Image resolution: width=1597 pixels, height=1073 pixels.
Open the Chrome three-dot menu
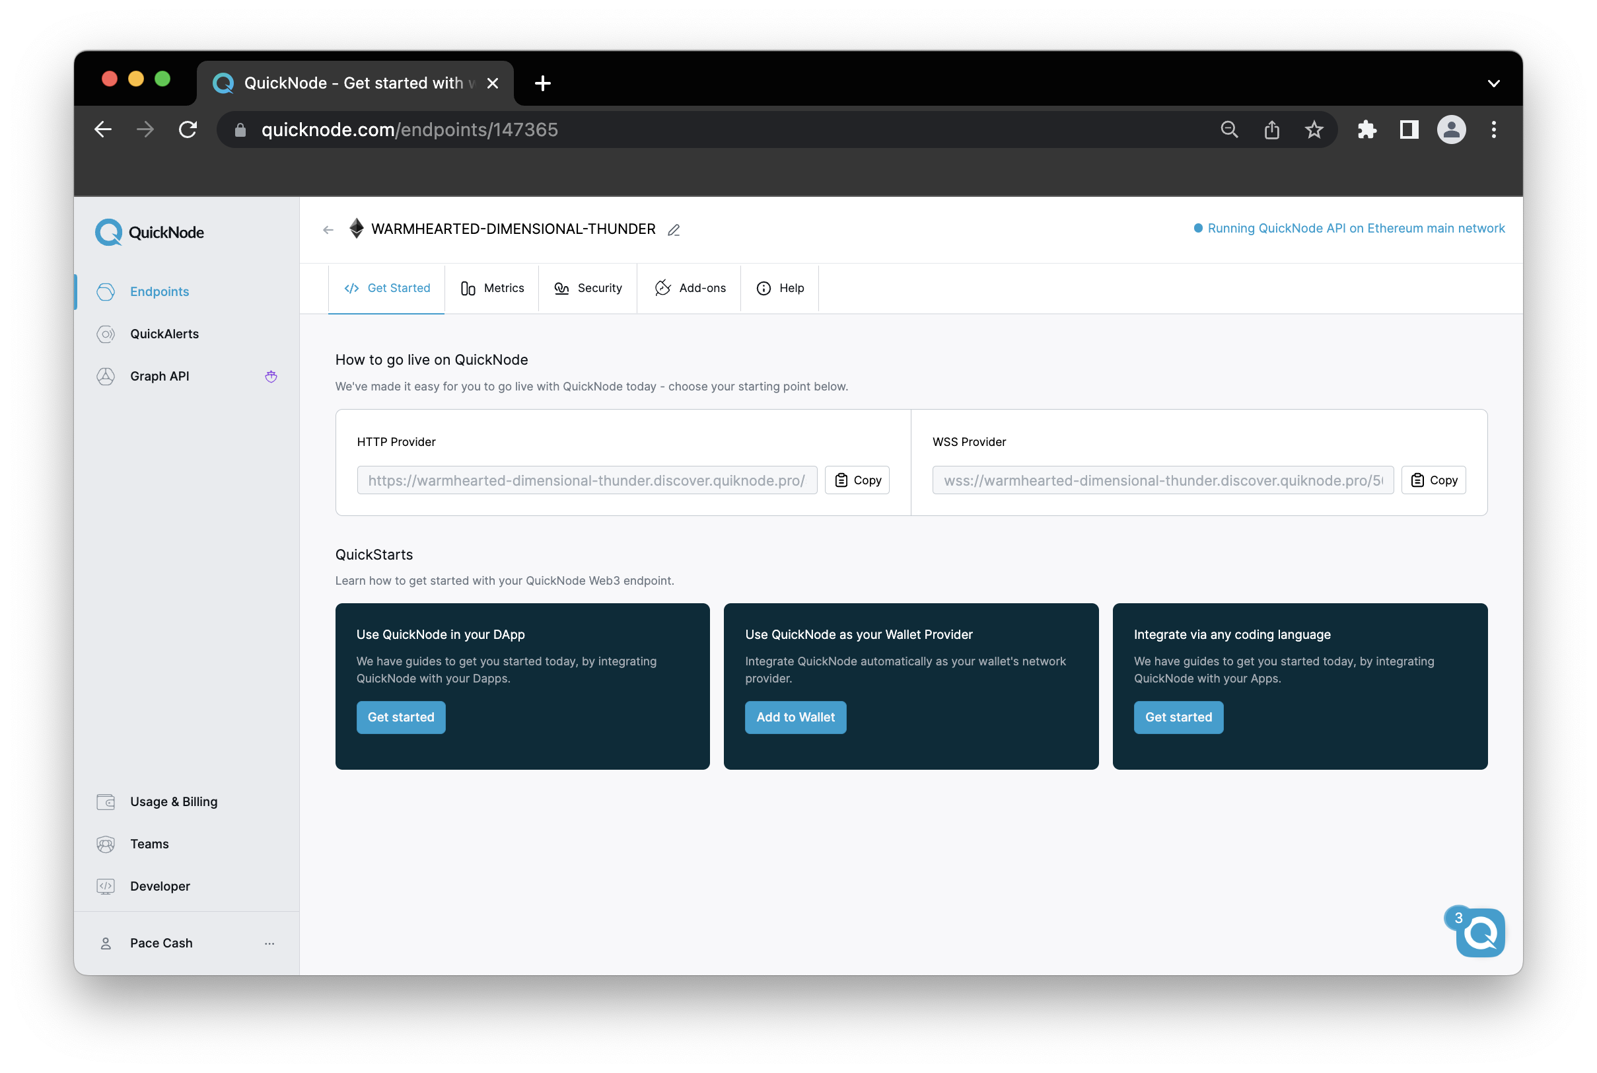tap(1494, 129)
